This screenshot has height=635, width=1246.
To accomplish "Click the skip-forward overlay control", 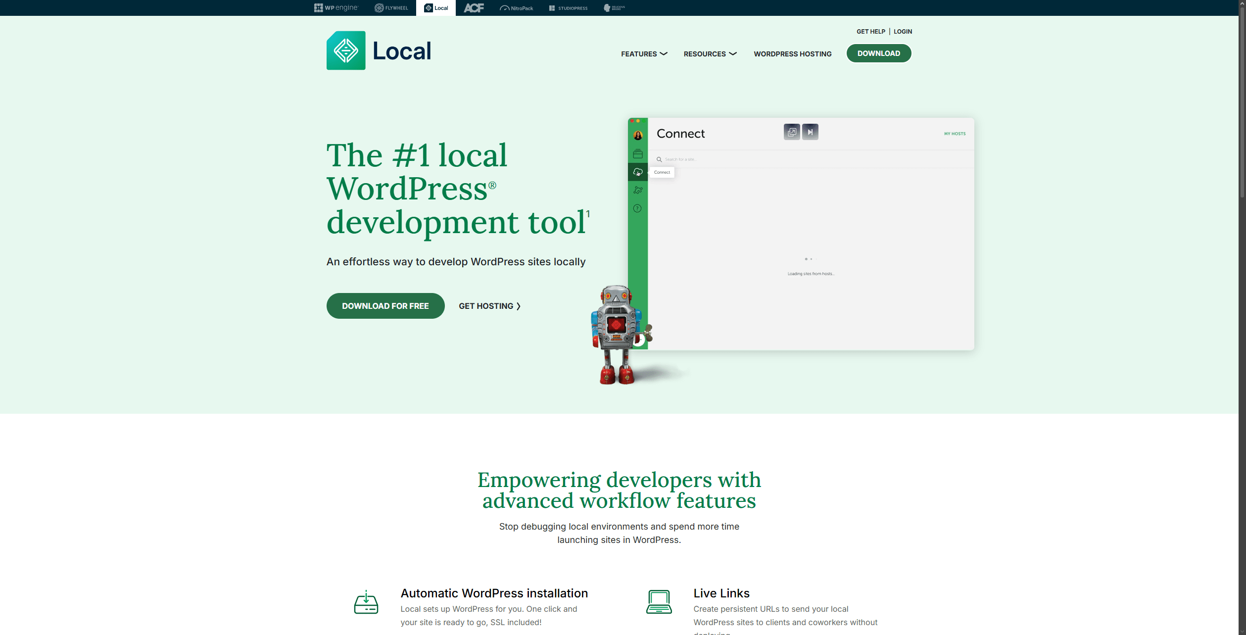I will tap(810, 132).
